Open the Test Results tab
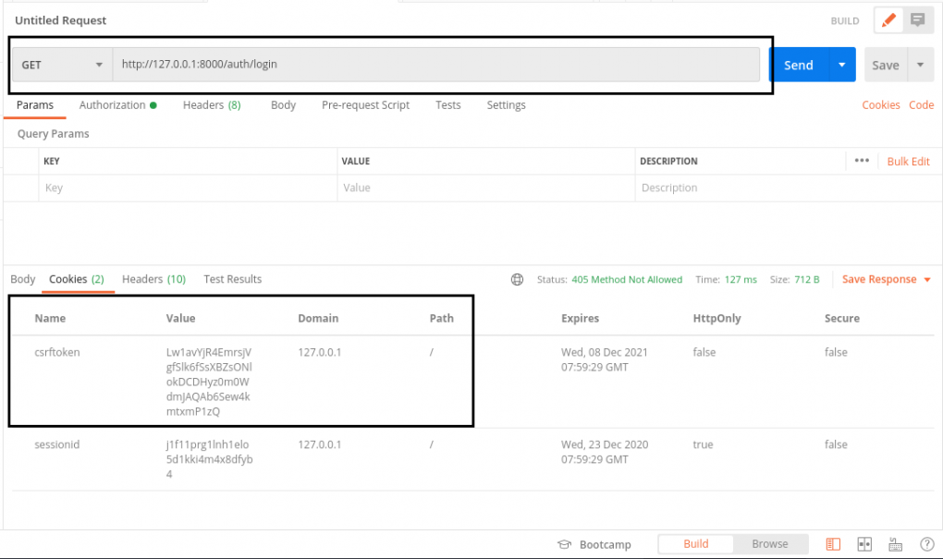The height and width of the screenshot is (559, 943). tap(232, 279)
